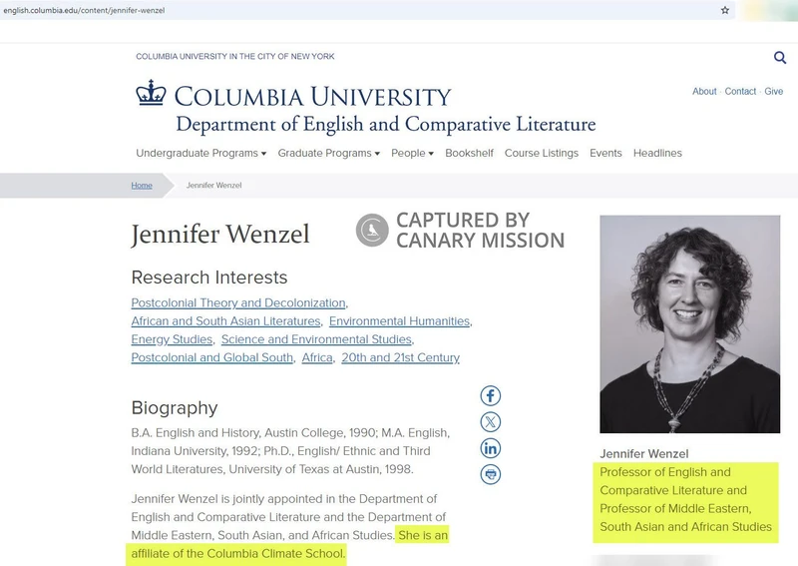The width and height of the screenshot is (798, 566).
Task: Click the Jennifer Wenzel breadcrumb text
Action: (x=213, y=185)
